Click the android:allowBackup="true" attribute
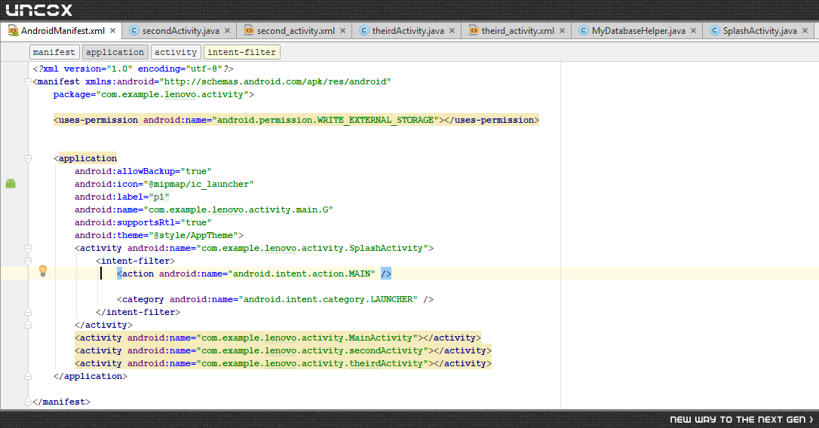This screenshot has width=819, height=428. click(143, 171)
